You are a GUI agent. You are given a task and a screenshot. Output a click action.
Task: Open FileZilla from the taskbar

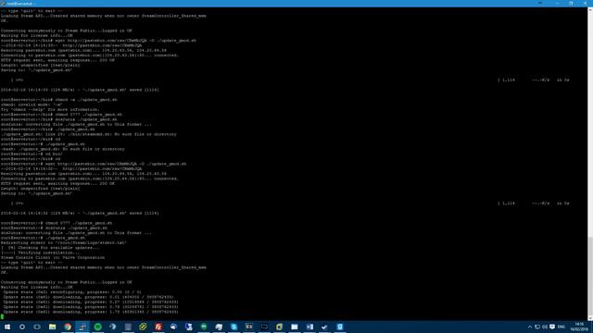[158, 327]
